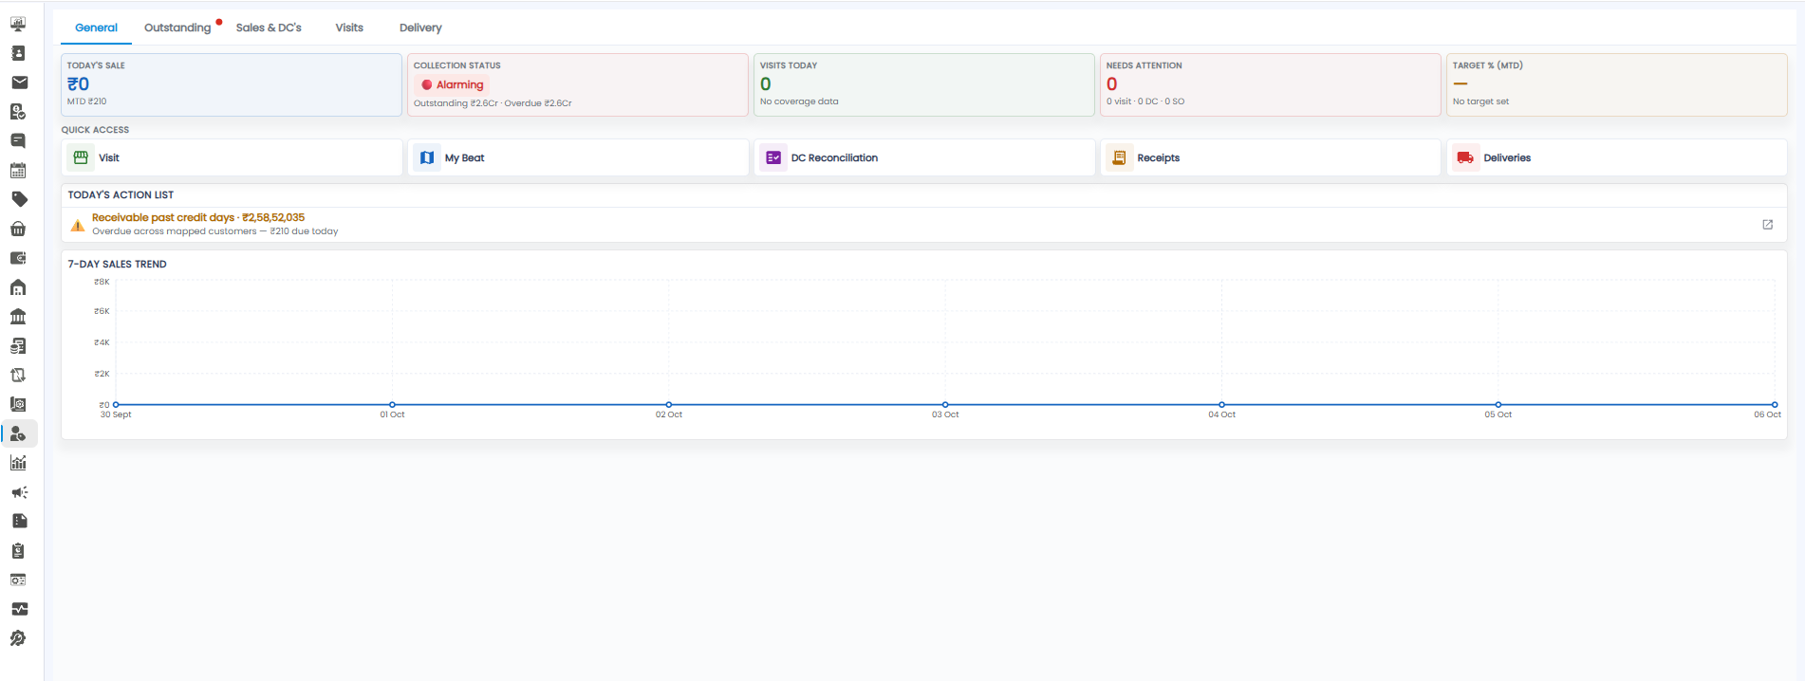Open the ID card sidebar icon
Screen dimensions: 1805x681
coord(18,580)
